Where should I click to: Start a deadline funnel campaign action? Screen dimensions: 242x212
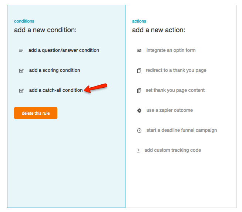[x=182, y=130]
